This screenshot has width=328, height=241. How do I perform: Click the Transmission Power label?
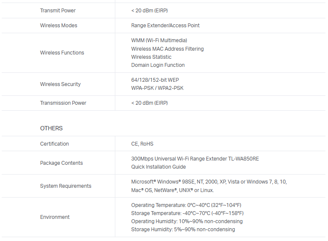(63, 103)
